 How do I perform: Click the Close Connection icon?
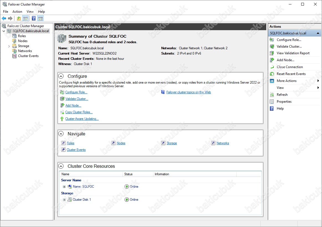click(x=272, y=67)
